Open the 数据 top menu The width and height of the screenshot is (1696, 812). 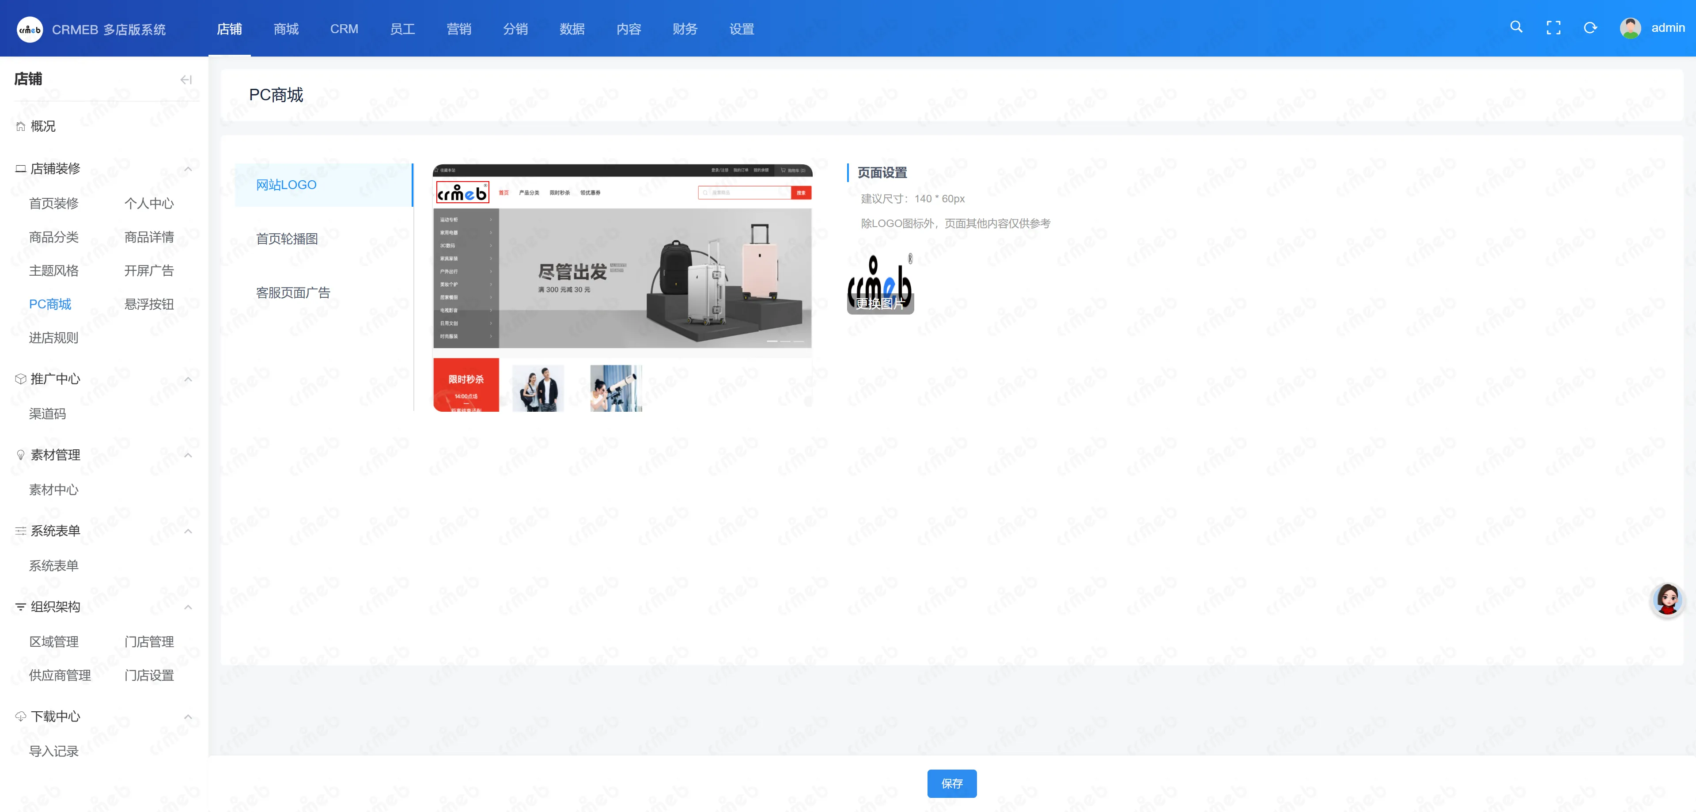click(x=572, y=29)
